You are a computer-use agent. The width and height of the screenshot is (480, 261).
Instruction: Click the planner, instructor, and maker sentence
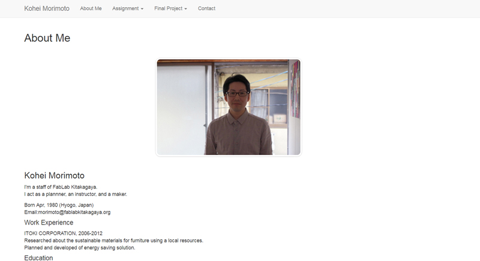tap(76, 194)
